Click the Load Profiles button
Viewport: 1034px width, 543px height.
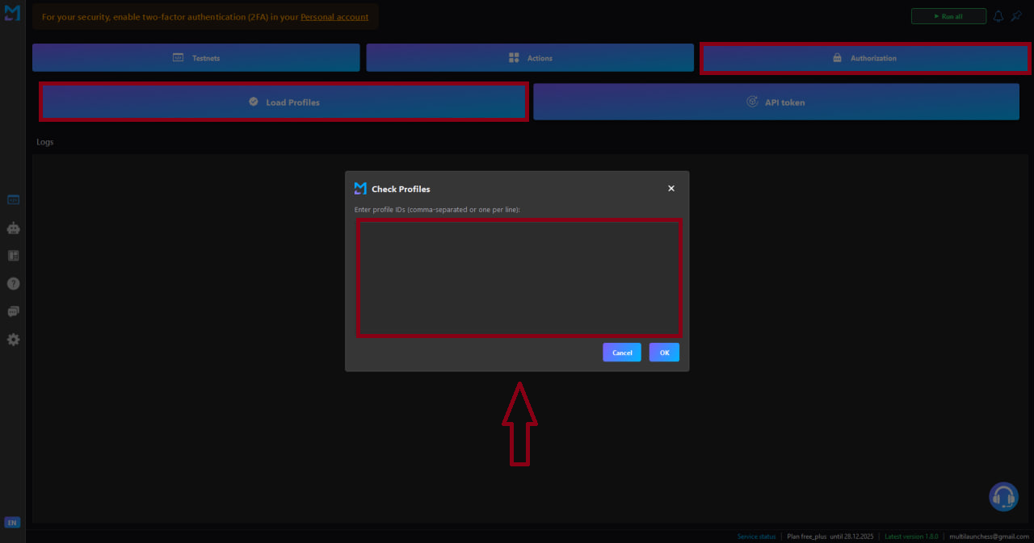coord(283,102)
